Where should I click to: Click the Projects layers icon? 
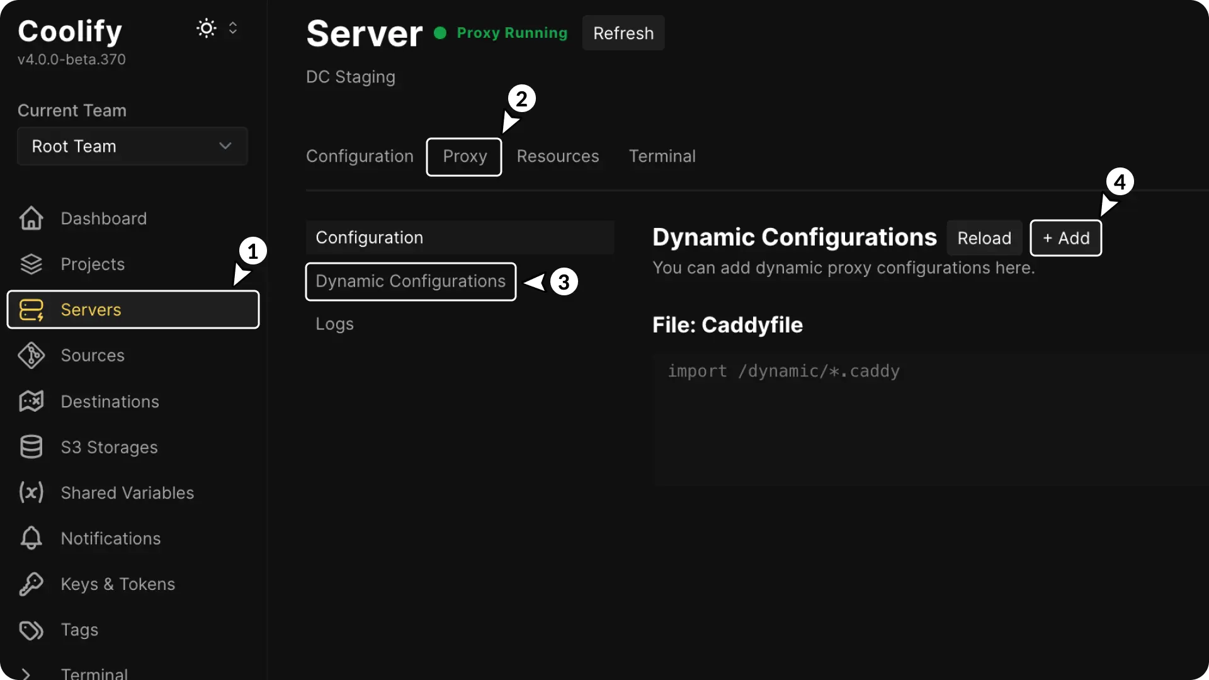click(x=31, y=264)
